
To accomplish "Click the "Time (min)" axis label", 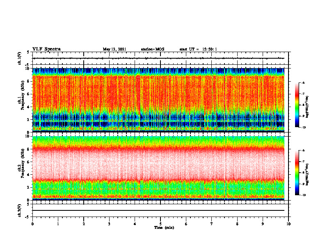I will [x=164, y=228].
